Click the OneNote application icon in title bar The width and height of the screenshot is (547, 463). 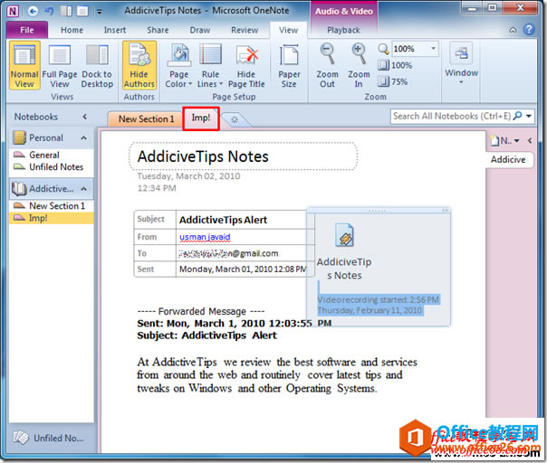[13, 11]
